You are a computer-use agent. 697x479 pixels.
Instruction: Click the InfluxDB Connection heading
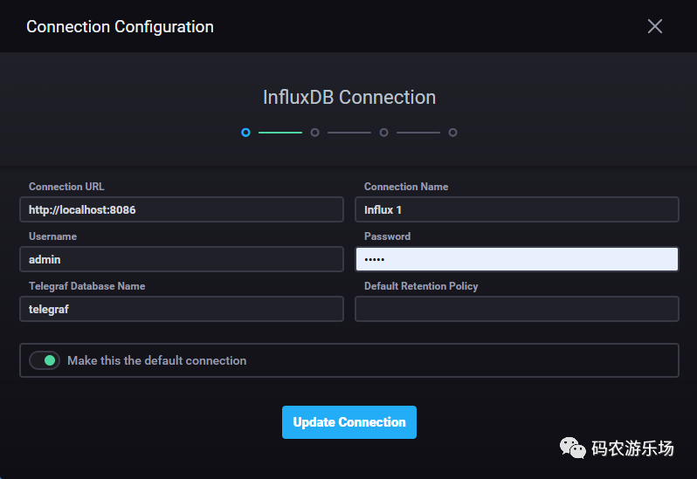pyautogui.click(x=348, y=97)
